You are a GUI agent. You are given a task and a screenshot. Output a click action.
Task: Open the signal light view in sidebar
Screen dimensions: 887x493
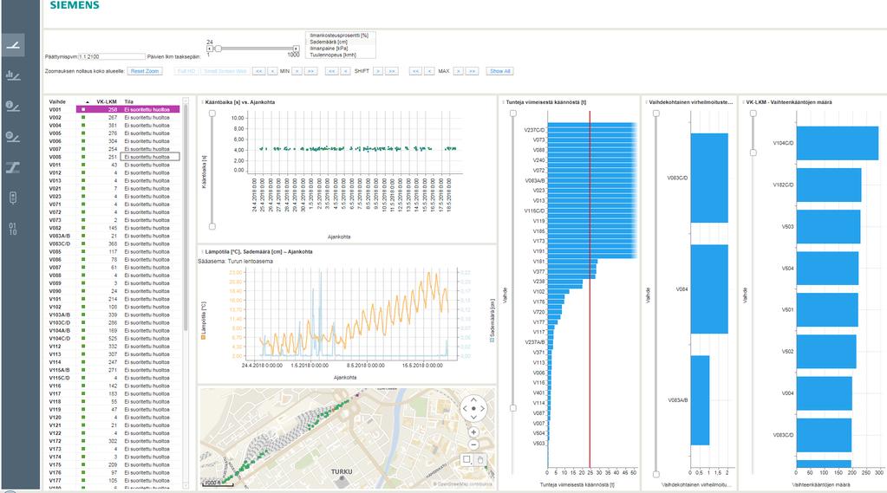coord(14,198)
